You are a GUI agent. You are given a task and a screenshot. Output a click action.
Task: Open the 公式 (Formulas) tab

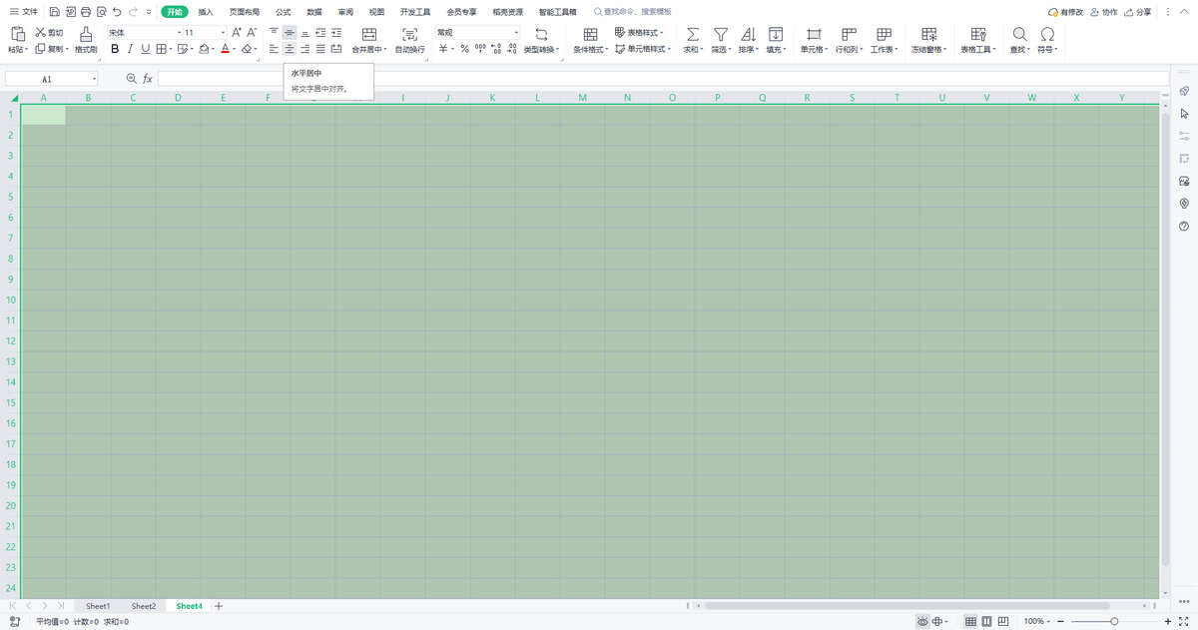tap(283, 12)
